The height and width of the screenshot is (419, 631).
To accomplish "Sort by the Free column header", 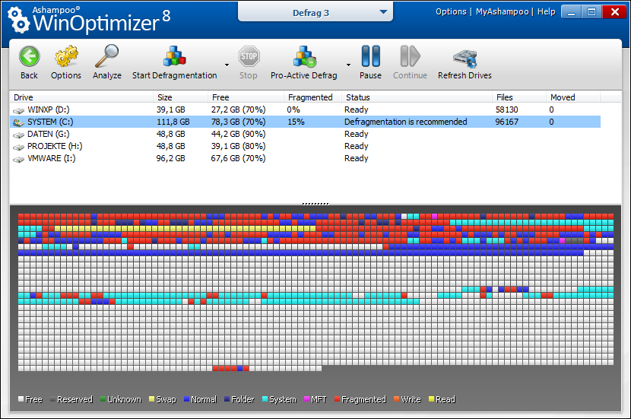I will pyautogui.click(x=246, y=97).
